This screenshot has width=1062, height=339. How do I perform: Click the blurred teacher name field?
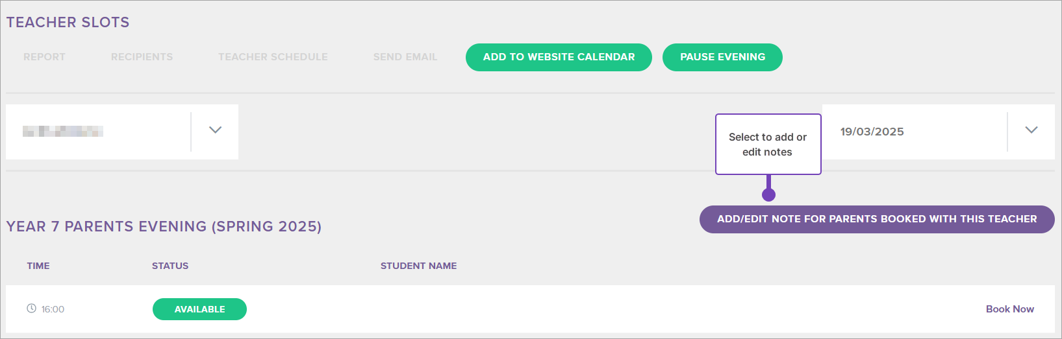click(x=63, y=132)
